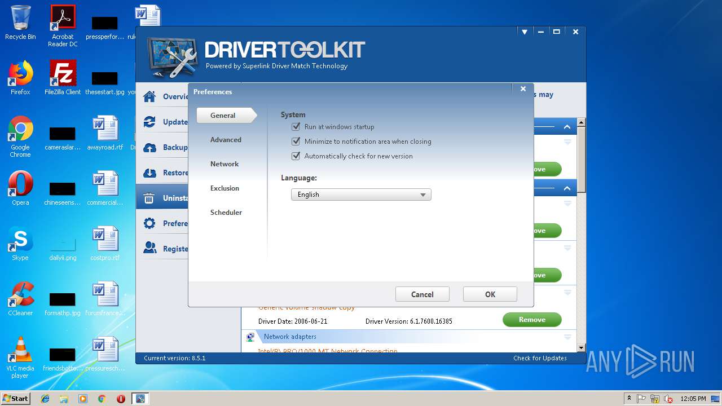Toggle Minimize to notification area when closing
722x406 pixels.
(296, 142)
